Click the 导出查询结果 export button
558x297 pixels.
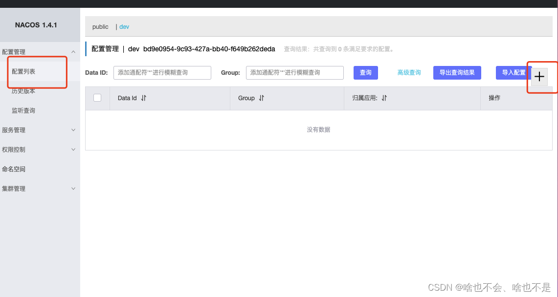457,72
